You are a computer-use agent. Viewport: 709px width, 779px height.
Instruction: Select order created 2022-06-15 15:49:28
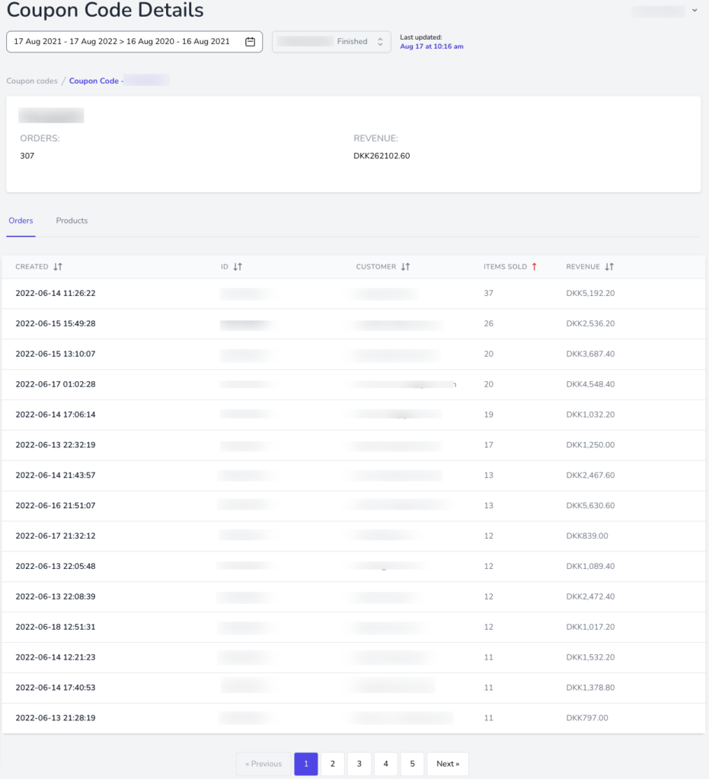click(353, 324)
